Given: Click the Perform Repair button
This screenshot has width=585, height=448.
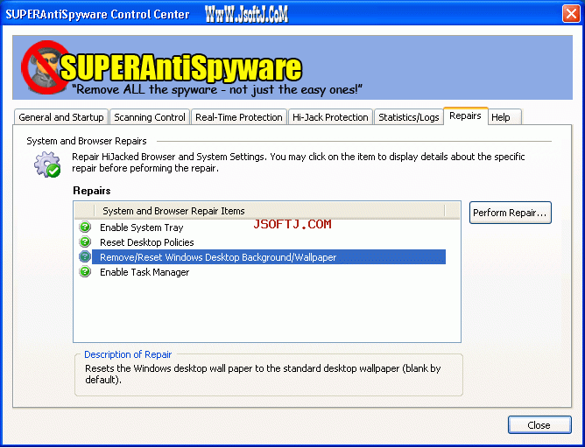Looking at the screenshot, I should coord(510,213).
